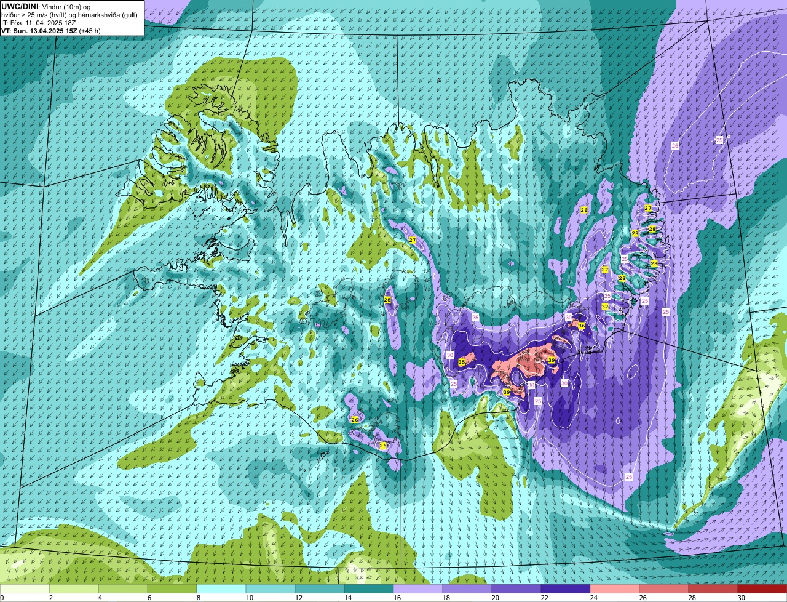Image resolution: width=787 pixels, height=602 pixels.
Task: Click the '8' tick label on the colorbar
Action: [x=199, y=598]
